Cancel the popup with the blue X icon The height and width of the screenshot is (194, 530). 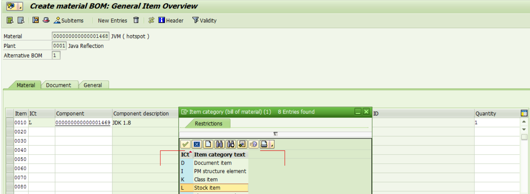[x=196, y=144]
